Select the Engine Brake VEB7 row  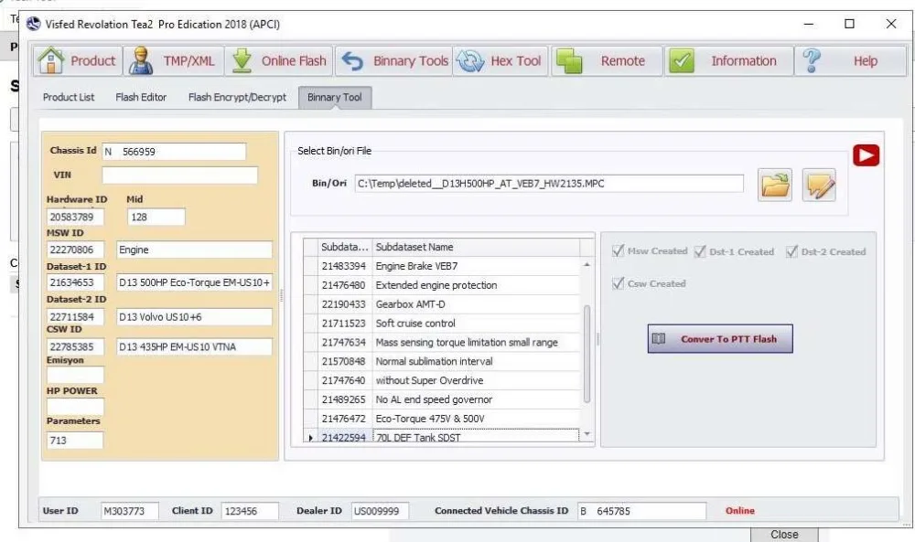pos(441,266)
